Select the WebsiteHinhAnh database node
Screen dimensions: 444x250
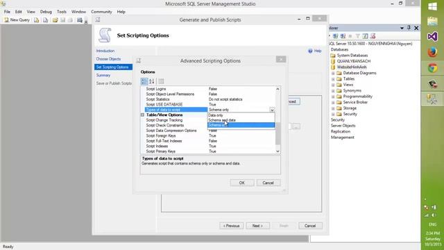pos(352,67)
